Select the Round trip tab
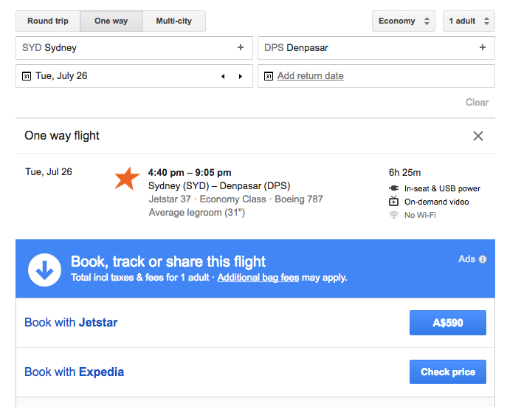This screenshot has width=507, height=407. (48, 21)
